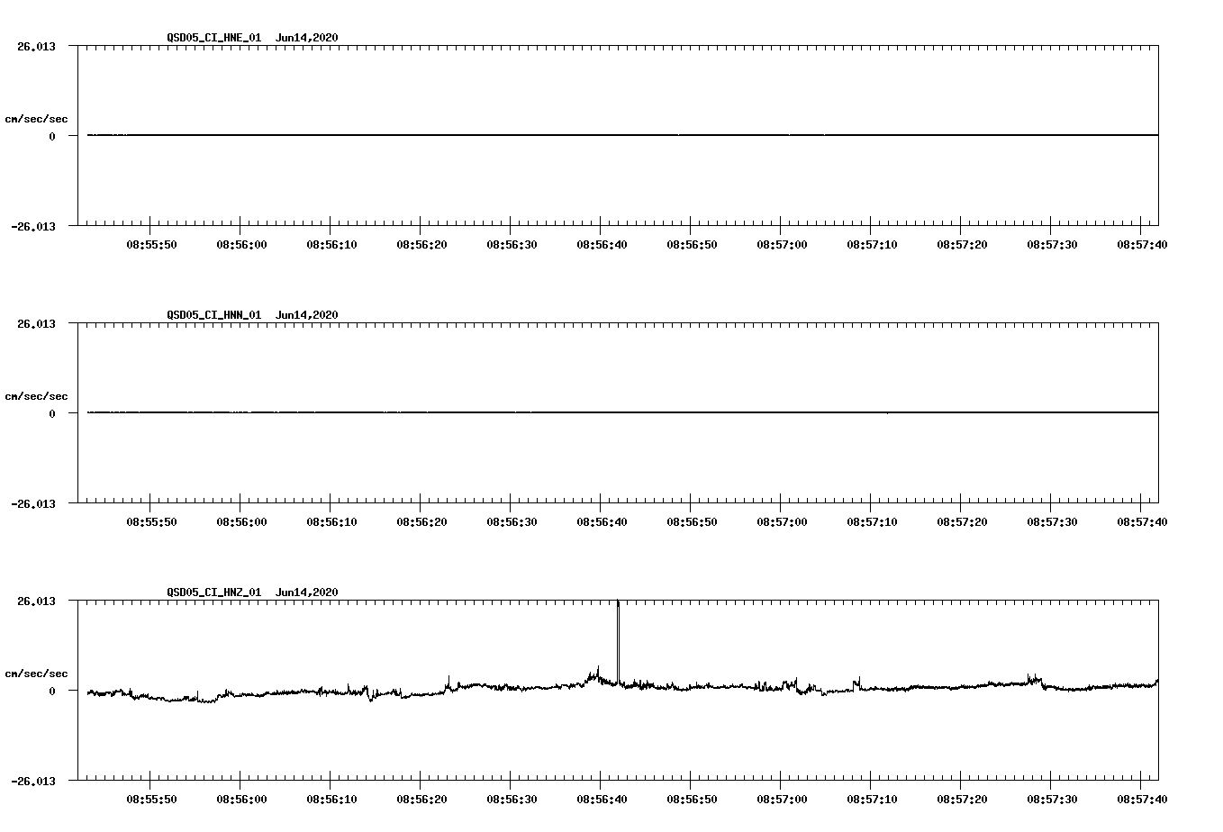Click the 08:57:40 time label under HNZ plot
This screenshot has height=832, width=1223.
[x=1142, y=800]
